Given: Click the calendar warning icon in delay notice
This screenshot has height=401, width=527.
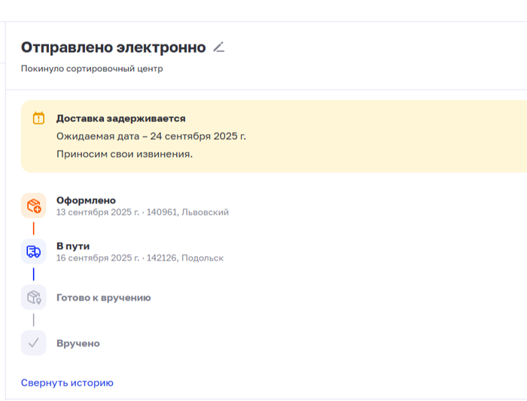Looking at the screenshot, I should click(38, 118).
